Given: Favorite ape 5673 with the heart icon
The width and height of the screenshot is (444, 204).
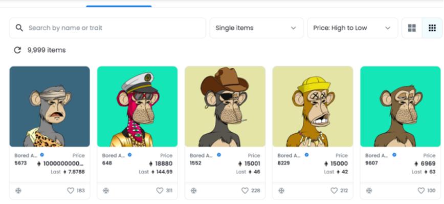Looking at the screenshot, I should (x=71, y=191).
